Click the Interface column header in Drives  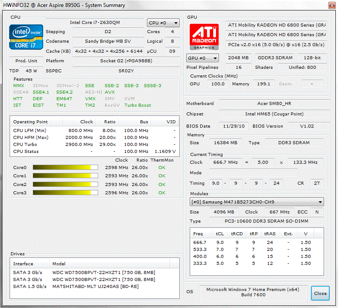pyautogui.click(x=30, y=264)
